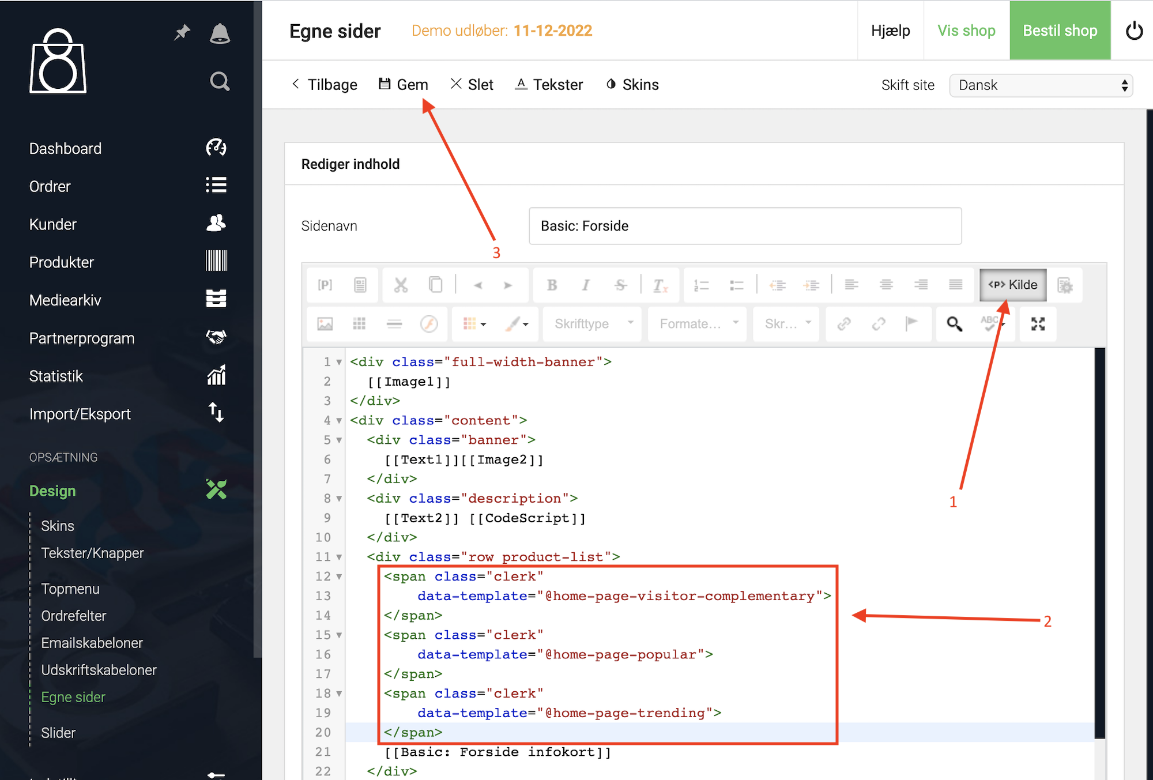
Task: Toggle Kilde source mode button
Action: point(1013,285)
